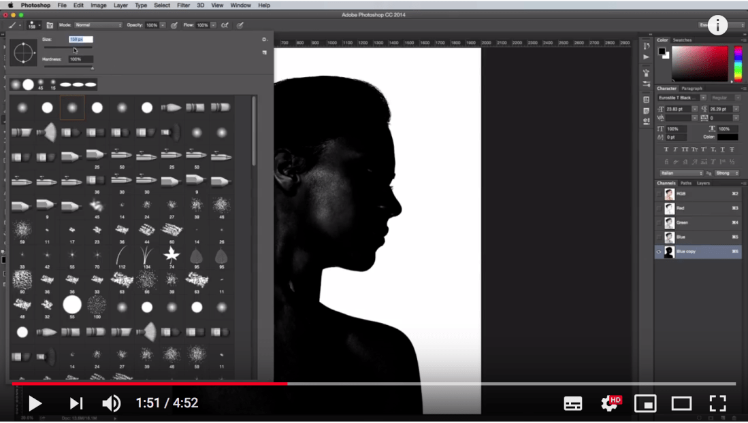
Task: Open the brush preset picker gear menu
Action: tap(264, 39)
